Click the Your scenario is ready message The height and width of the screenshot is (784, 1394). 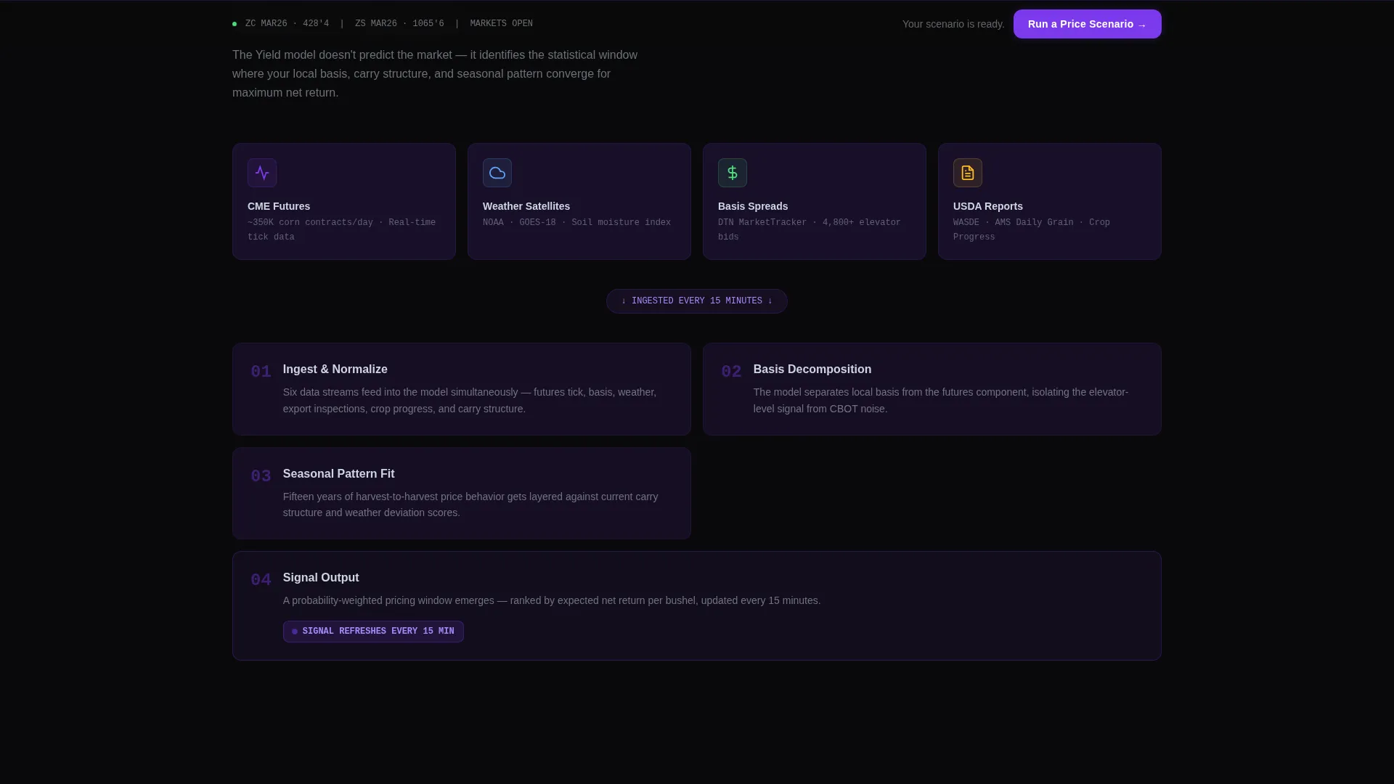pos(953,25)
